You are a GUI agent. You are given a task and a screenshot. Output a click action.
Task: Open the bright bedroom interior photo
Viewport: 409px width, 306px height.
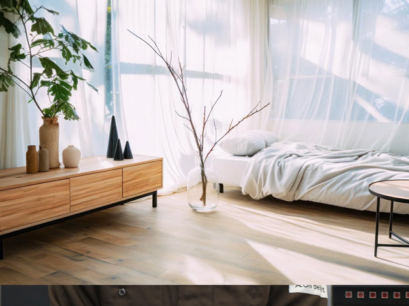(204, 142)
